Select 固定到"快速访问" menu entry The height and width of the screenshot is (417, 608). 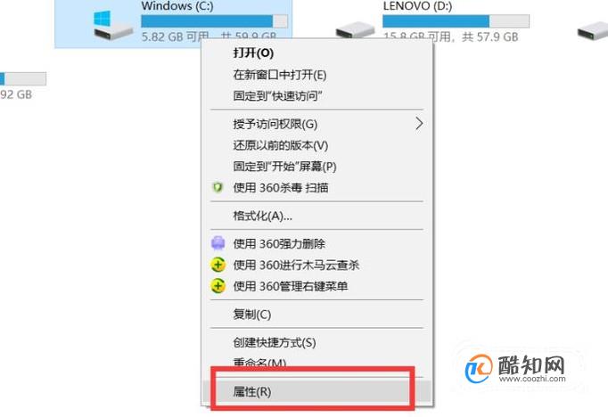pyautogui.click(x=277, y=95)
